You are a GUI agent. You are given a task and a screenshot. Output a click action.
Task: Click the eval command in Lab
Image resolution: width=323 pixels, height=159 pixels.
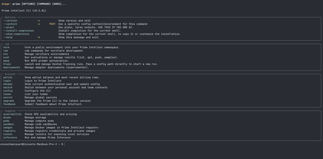tap(6, 57)
